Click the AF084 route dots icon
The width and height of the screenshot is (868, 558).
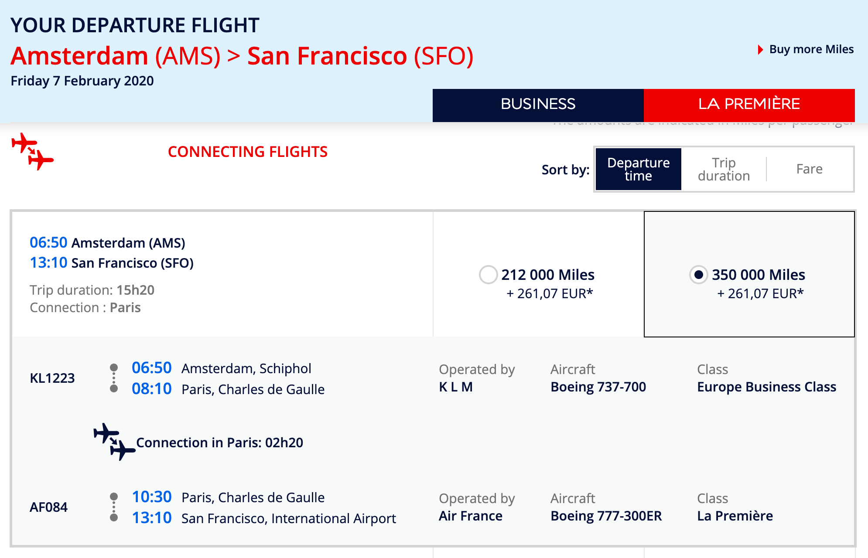114,507
